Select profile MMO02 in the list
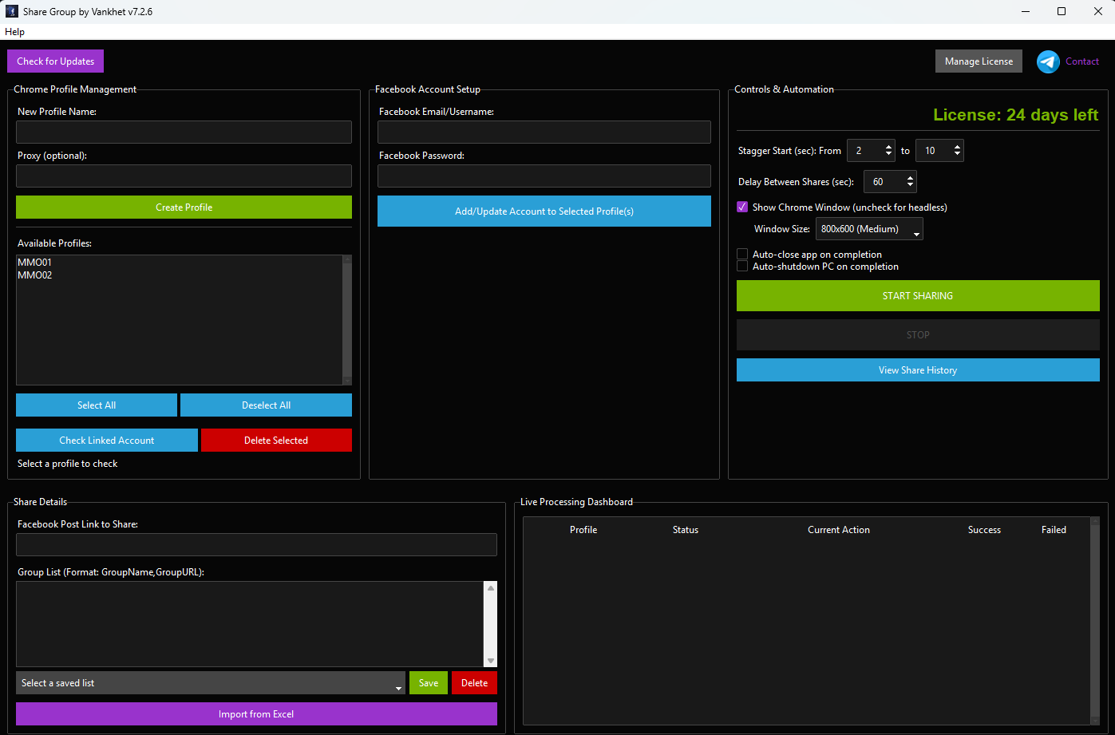Screen dimensions: 1115x735 [x=34, y=275]
